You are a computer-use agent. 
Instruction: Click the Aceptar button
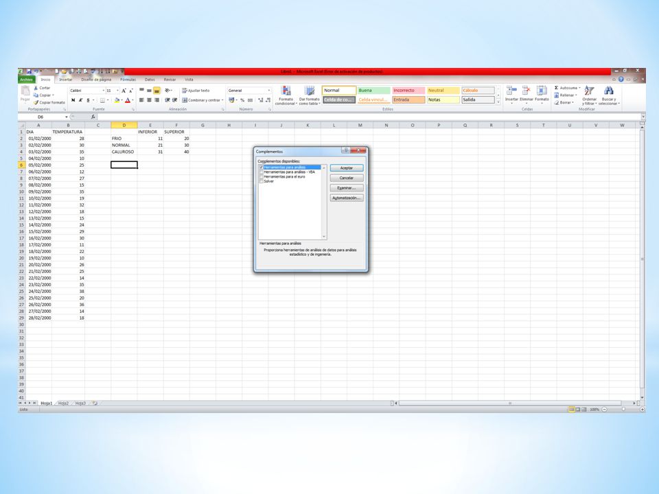[346, 168]
